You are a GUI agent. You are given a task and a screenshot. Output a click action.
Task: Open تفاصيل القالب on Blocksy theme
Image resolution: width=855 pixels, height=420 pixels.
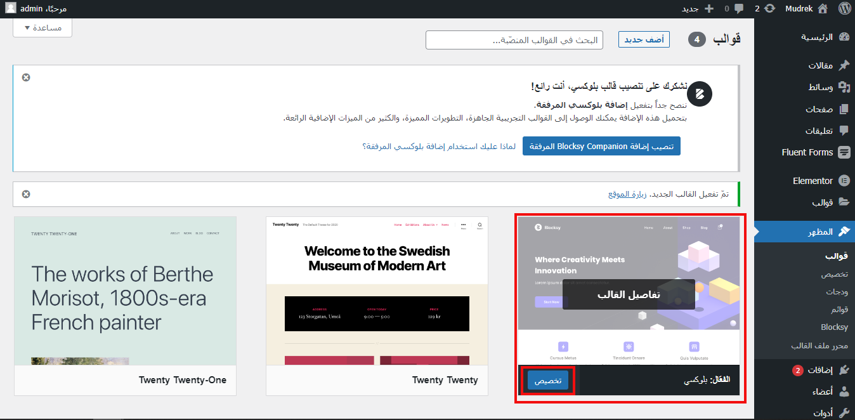629,294
